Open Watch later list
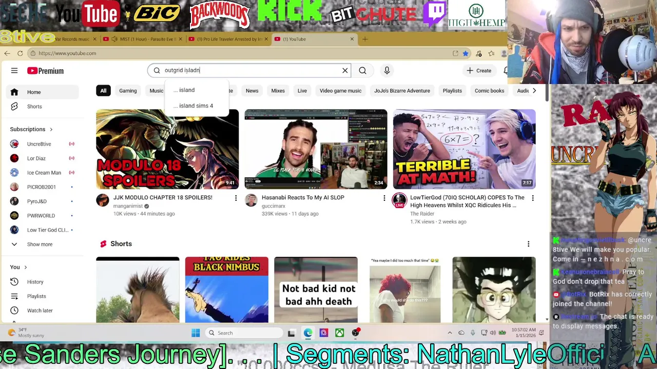The height and width of the screenshot is (369, 657). [x=42, y=311]
